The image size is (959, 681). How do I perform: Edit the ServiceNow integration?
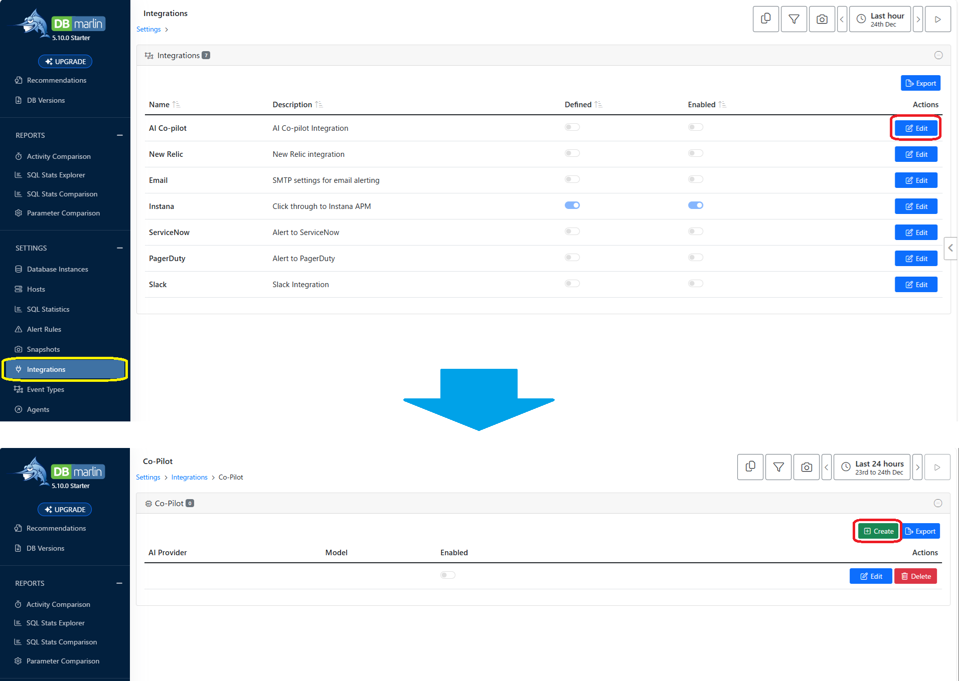point(916,233)
